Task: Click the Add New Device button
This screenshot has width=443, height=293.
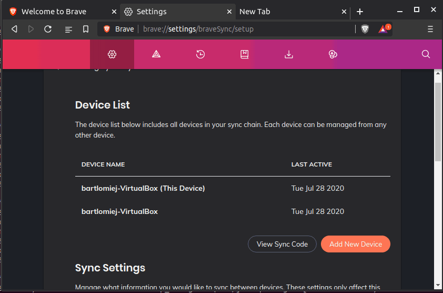Action: pyautogui.click(x=356, y=244)
